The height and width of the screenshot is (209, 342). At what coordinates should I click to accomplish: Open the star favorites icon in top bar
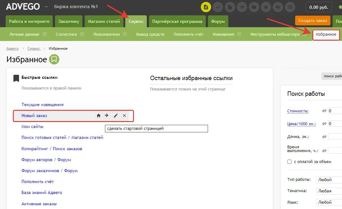coord(266,7)
